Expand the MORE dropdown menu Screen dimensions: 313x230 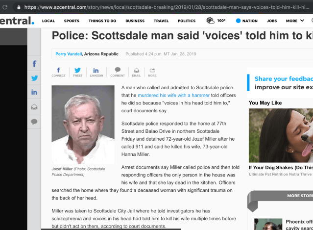295,21
